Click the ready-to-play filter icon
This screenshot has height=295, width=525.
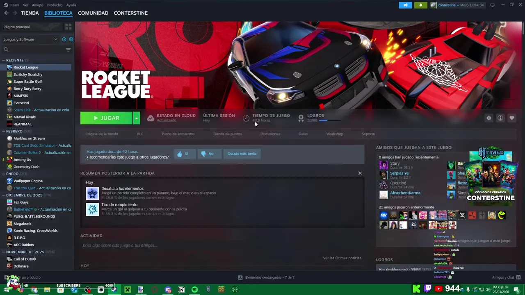71,39
